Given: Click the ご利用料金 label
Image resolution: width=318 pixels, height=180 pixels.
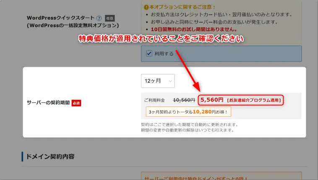Looking at the screenshot, I should [x=154, y=100].
